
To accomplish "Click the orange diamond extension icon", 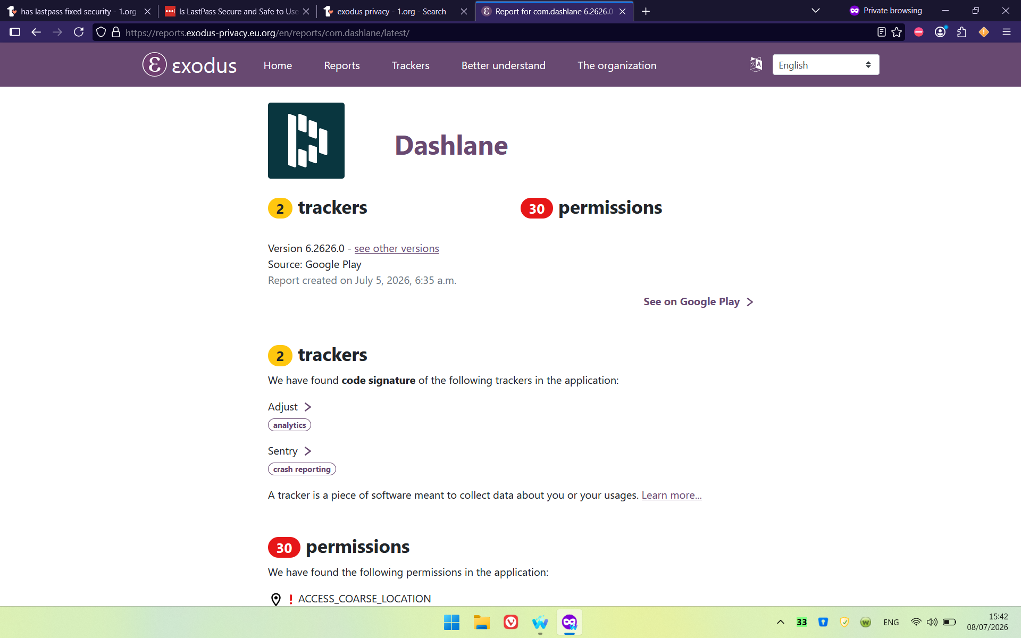I will tap(984, 32).
